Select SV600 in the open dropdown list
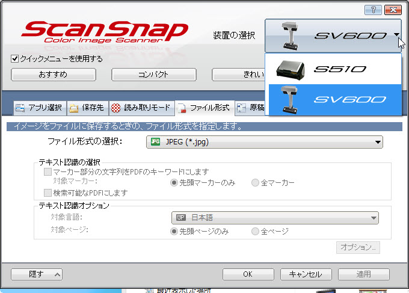The height and width of the screenshot is (293, 409). tap(335, 99)
